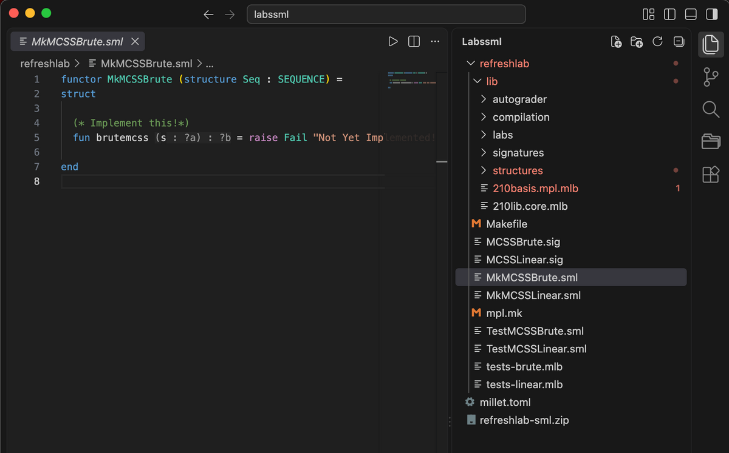This screenshot has width=729, height=453.
Task: Open 210basis.mpl.mlb file
Action: click(x=571, y=189)
